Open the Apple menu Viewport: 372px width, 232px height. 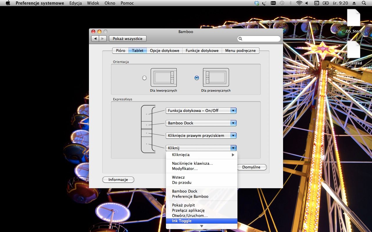8,3
